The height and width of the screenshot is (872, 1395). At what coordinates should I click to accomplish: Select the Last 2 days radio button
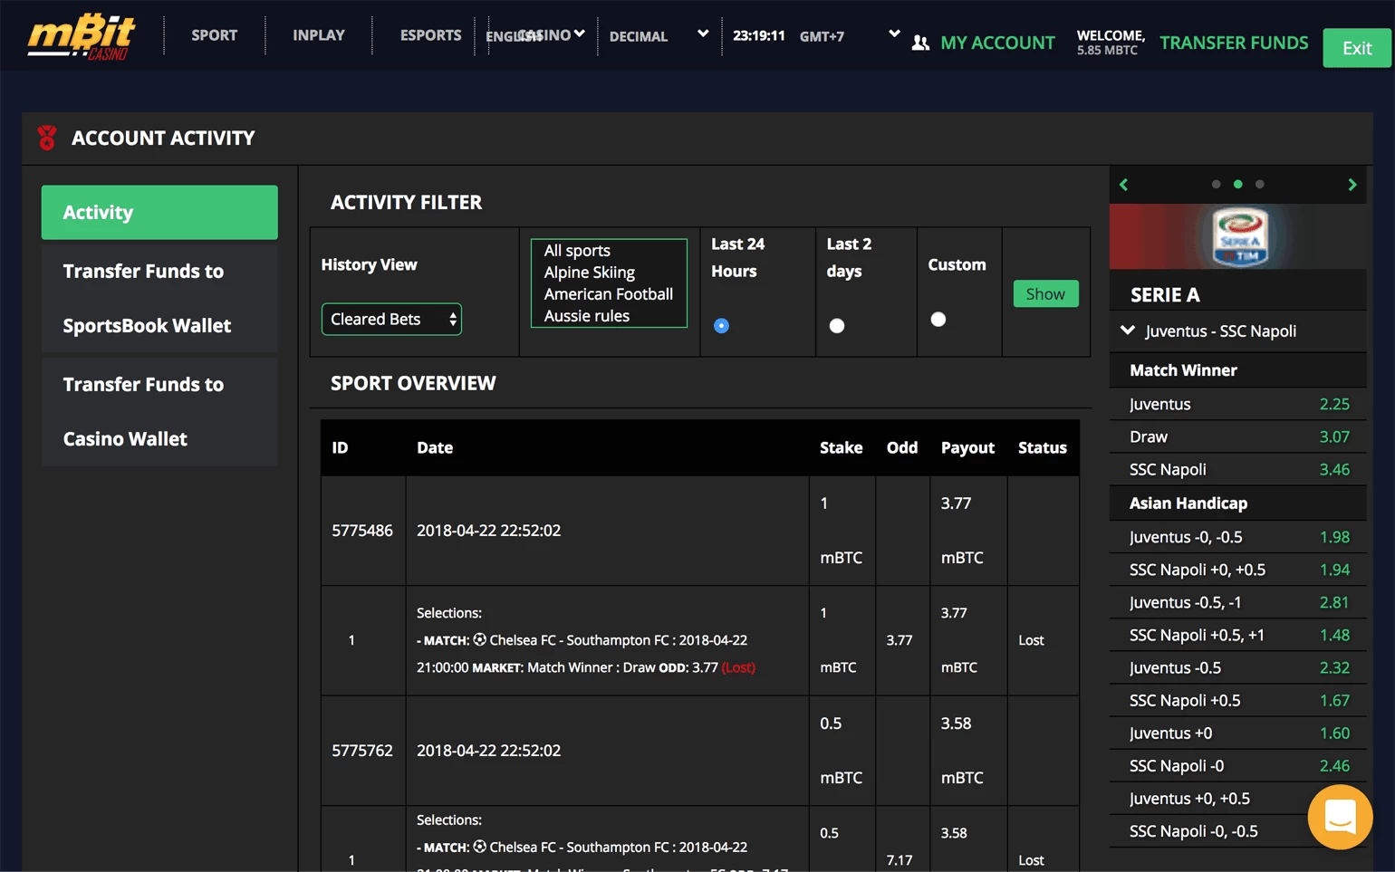click(x=837, y=325)
